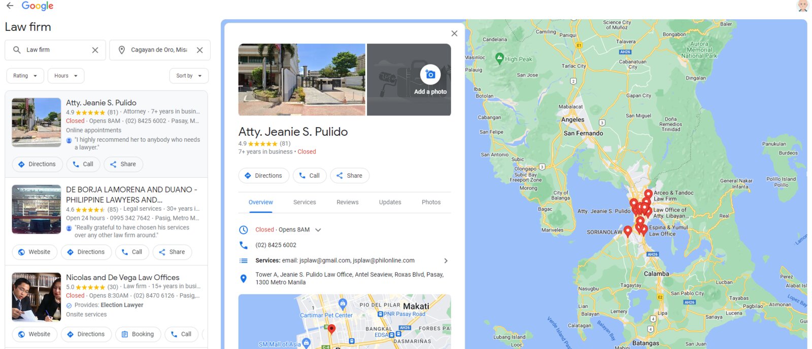Click Call button in the details panel

(x=310, y=176)
